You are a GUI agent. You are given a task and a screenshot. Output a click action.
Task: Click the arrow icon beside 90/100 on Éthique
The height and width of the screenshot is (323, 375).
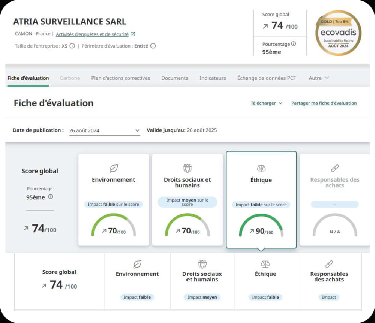tap(252, 231)
